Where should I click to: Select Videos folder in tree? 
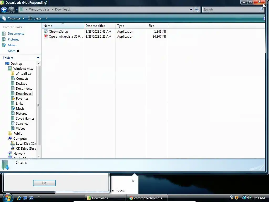point(20,128)
